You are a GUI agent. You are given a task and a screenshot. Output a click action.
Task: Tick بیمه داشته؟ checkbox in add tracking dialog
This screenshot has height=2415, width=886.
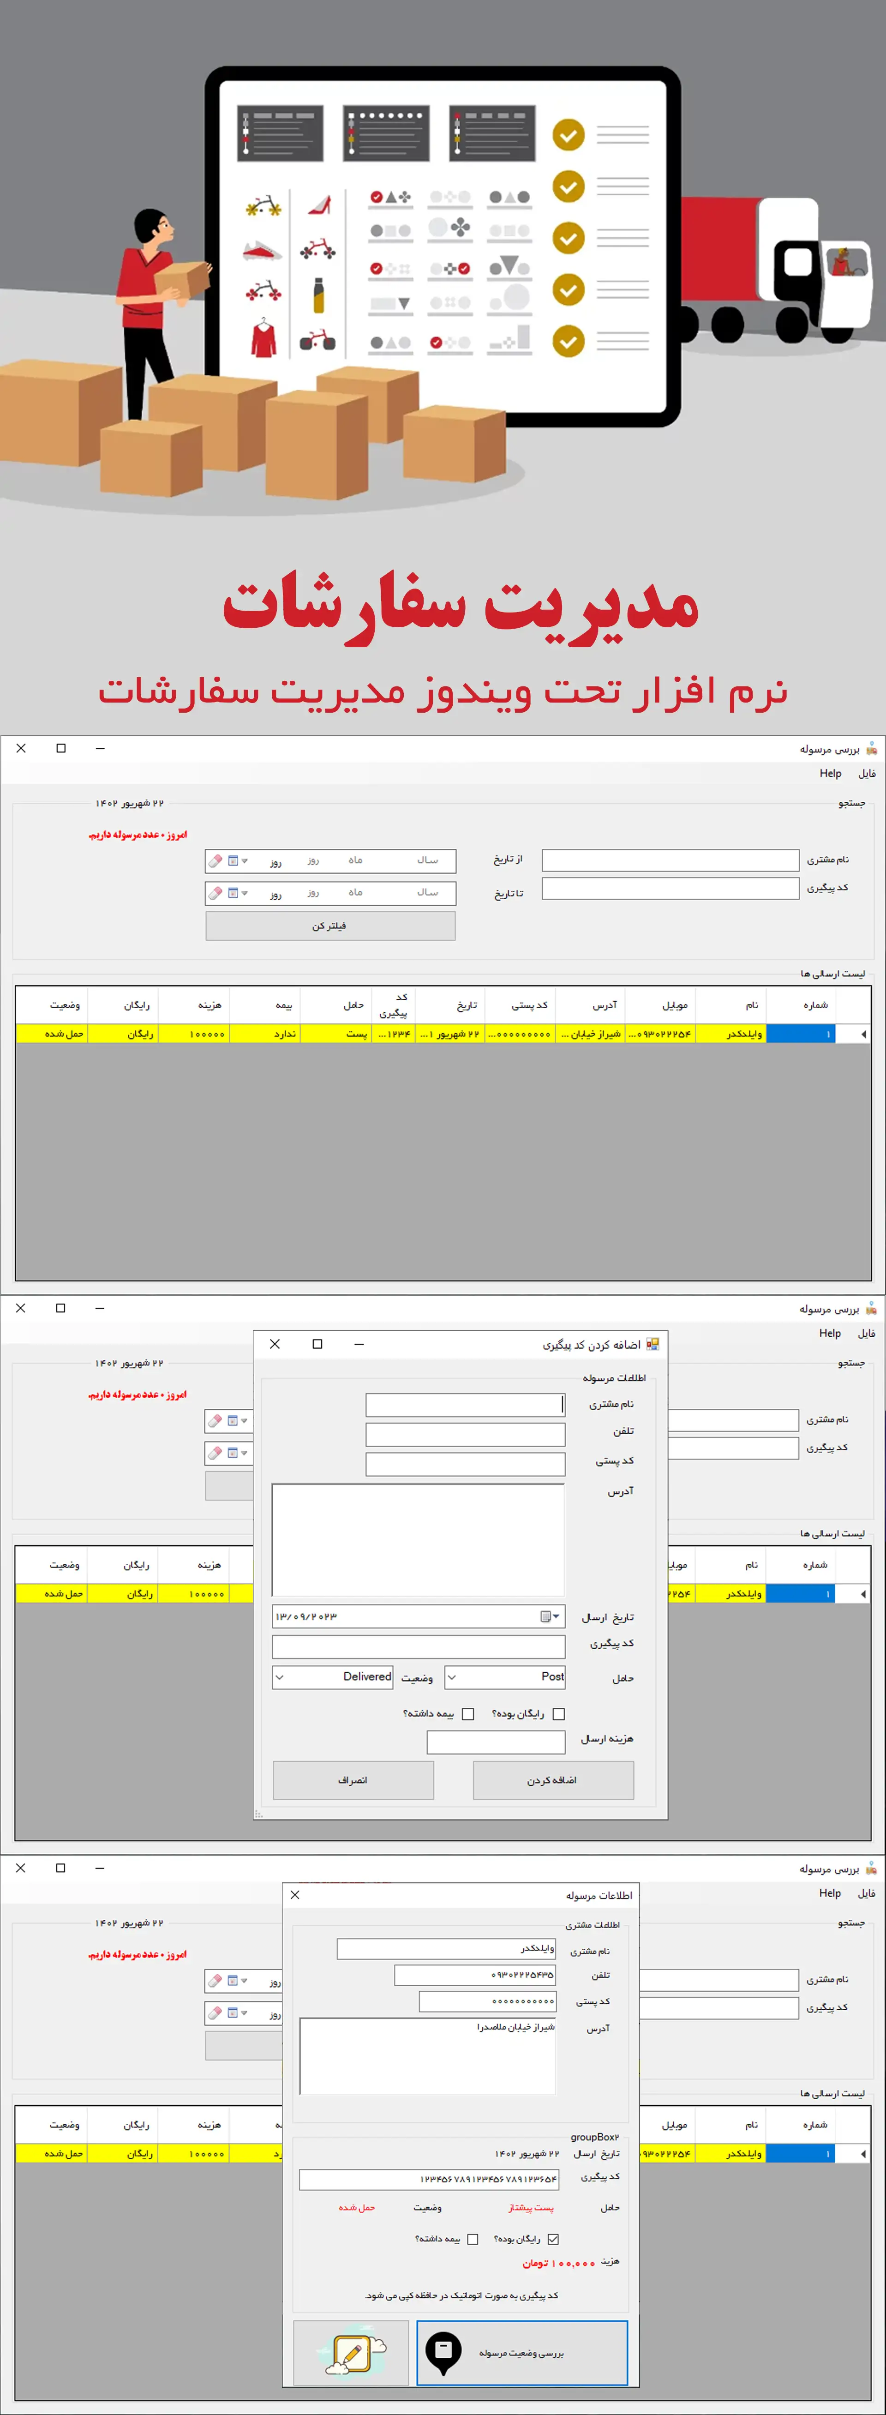pos(468,1714)
